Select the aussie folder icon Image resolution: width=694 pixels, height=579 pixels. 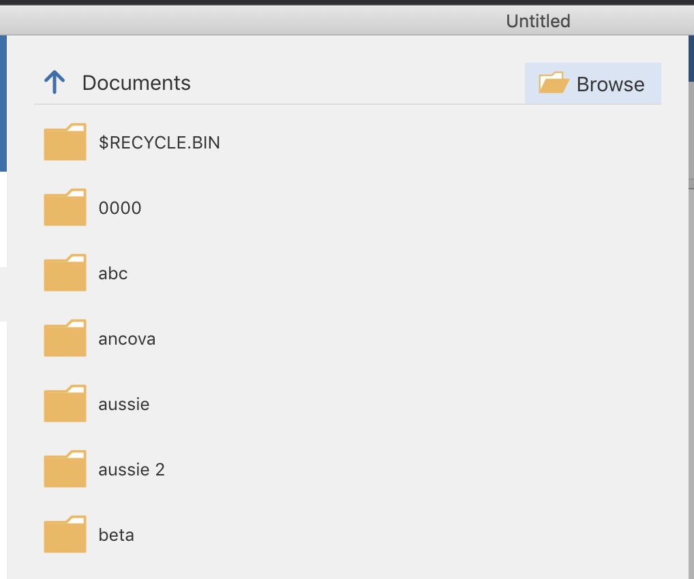pos(65,403)
